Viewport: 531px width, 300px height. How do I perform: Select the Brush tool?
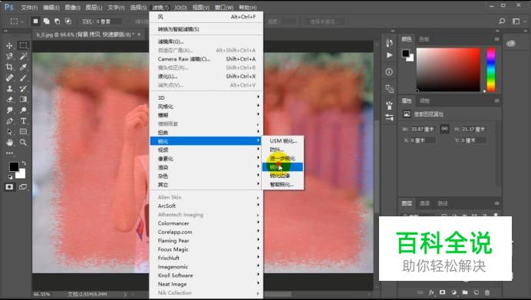pos(23,78)
